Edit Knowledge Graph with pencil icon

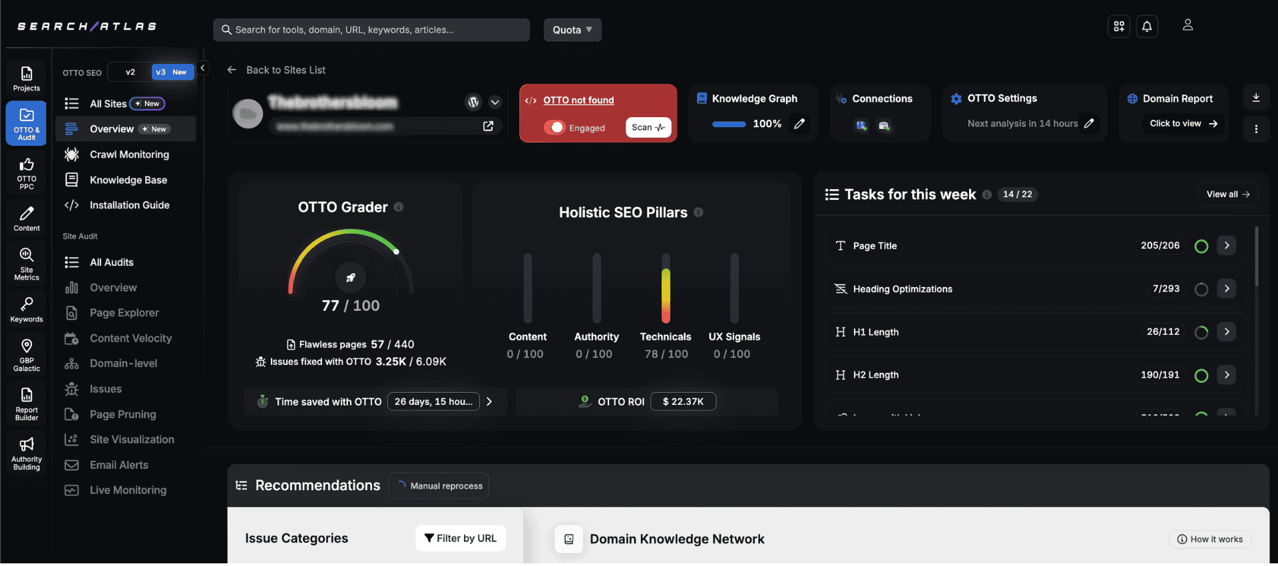pyautogui.click(x=799, y=124)
